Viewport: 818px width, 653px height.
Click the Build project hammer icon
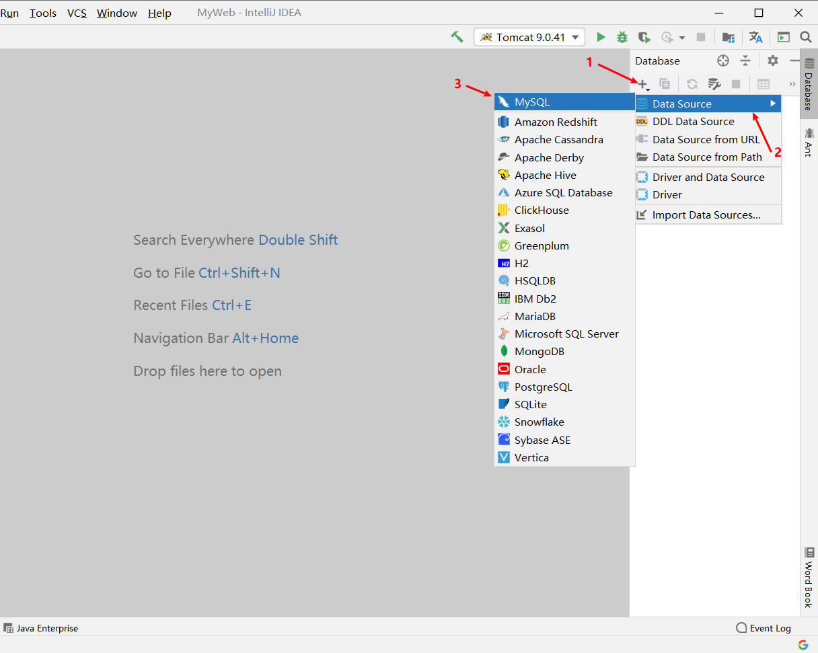457,37
